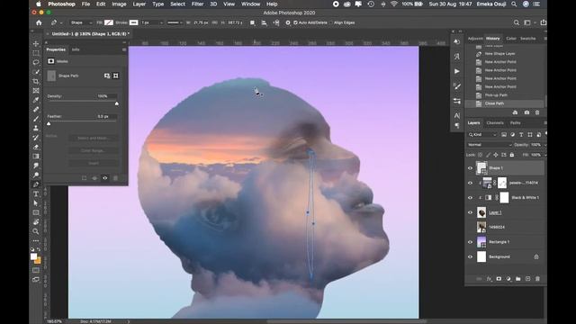
Task: Click the Density slider handle
Action: tap(117, 103)
